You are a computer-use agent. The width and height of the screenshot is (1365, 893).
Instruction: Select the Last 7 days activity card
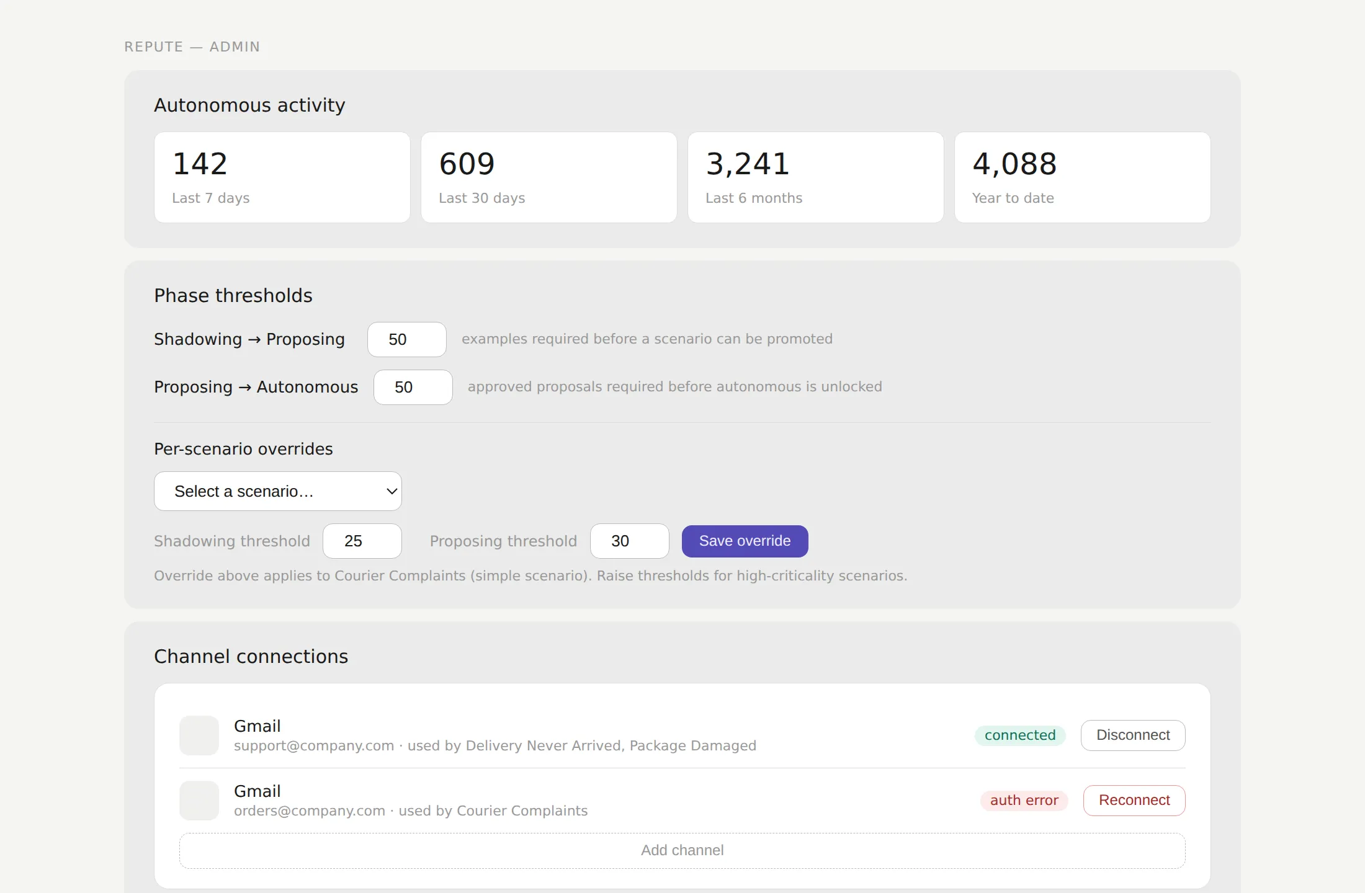point(282,177)
